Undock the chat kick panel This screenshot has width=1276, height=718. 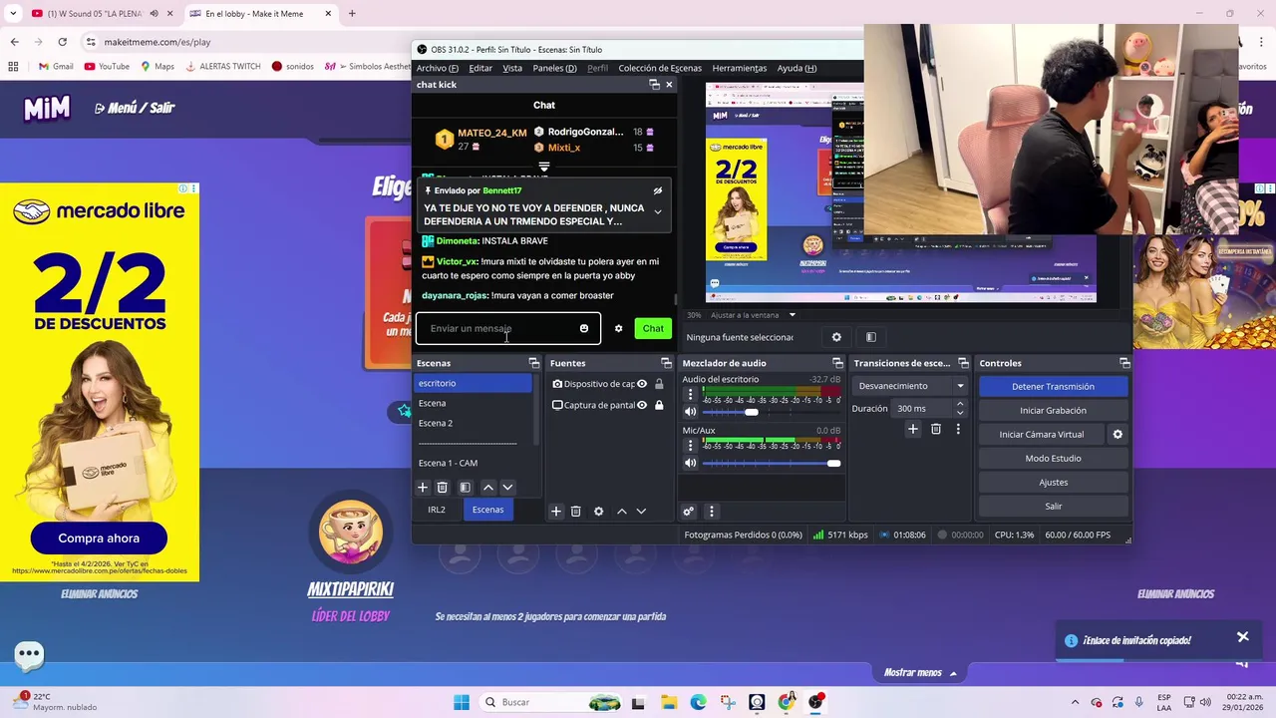point(654,85)
